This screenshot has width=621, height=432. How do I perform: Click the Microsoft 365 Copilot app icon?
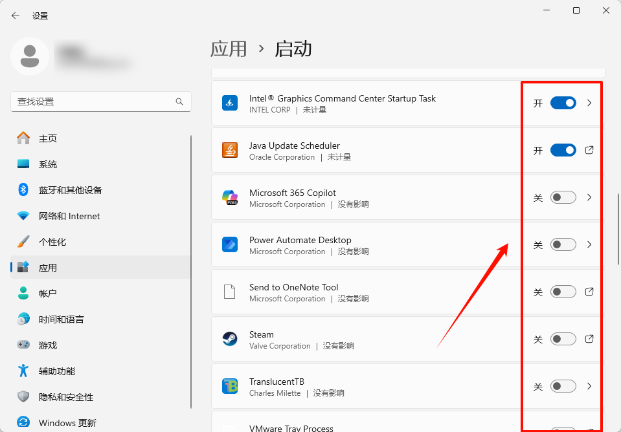pos(230,197)
